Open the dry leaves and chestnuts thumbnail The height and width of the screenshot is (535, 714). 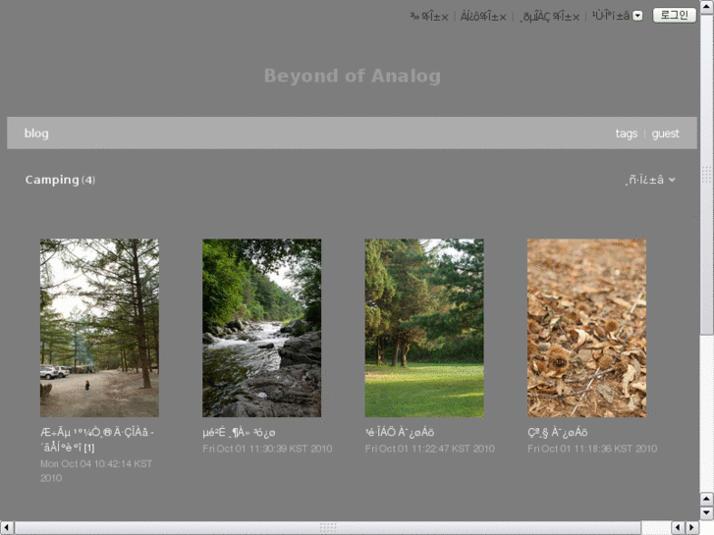[x=586, y=328]
